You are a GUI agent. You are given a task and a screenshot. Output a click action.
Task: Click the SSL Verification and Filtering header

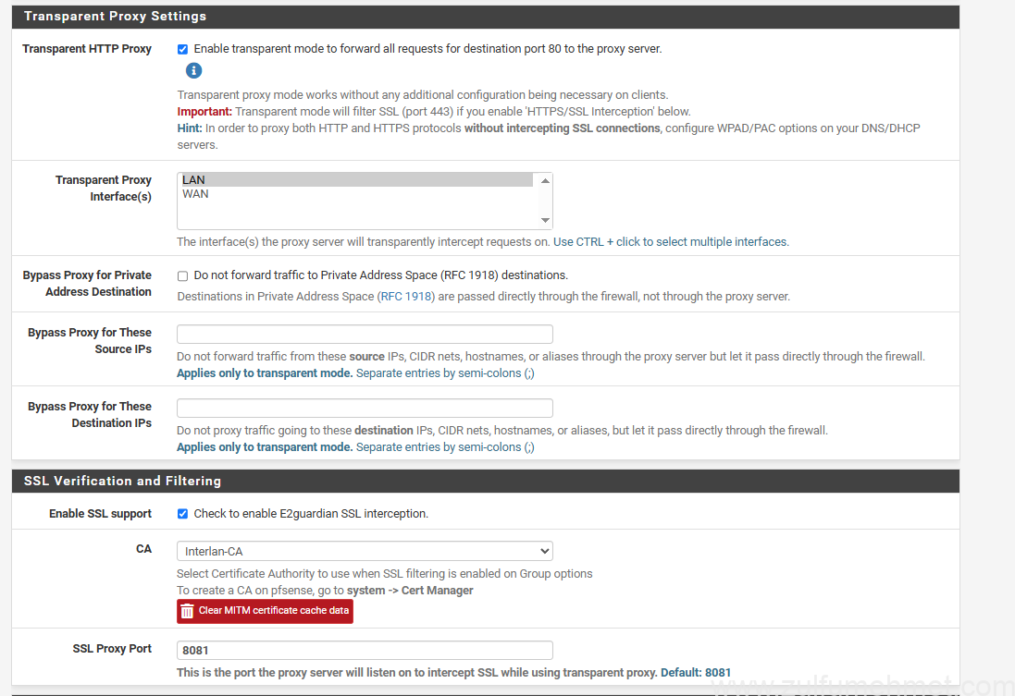point(122,481)
